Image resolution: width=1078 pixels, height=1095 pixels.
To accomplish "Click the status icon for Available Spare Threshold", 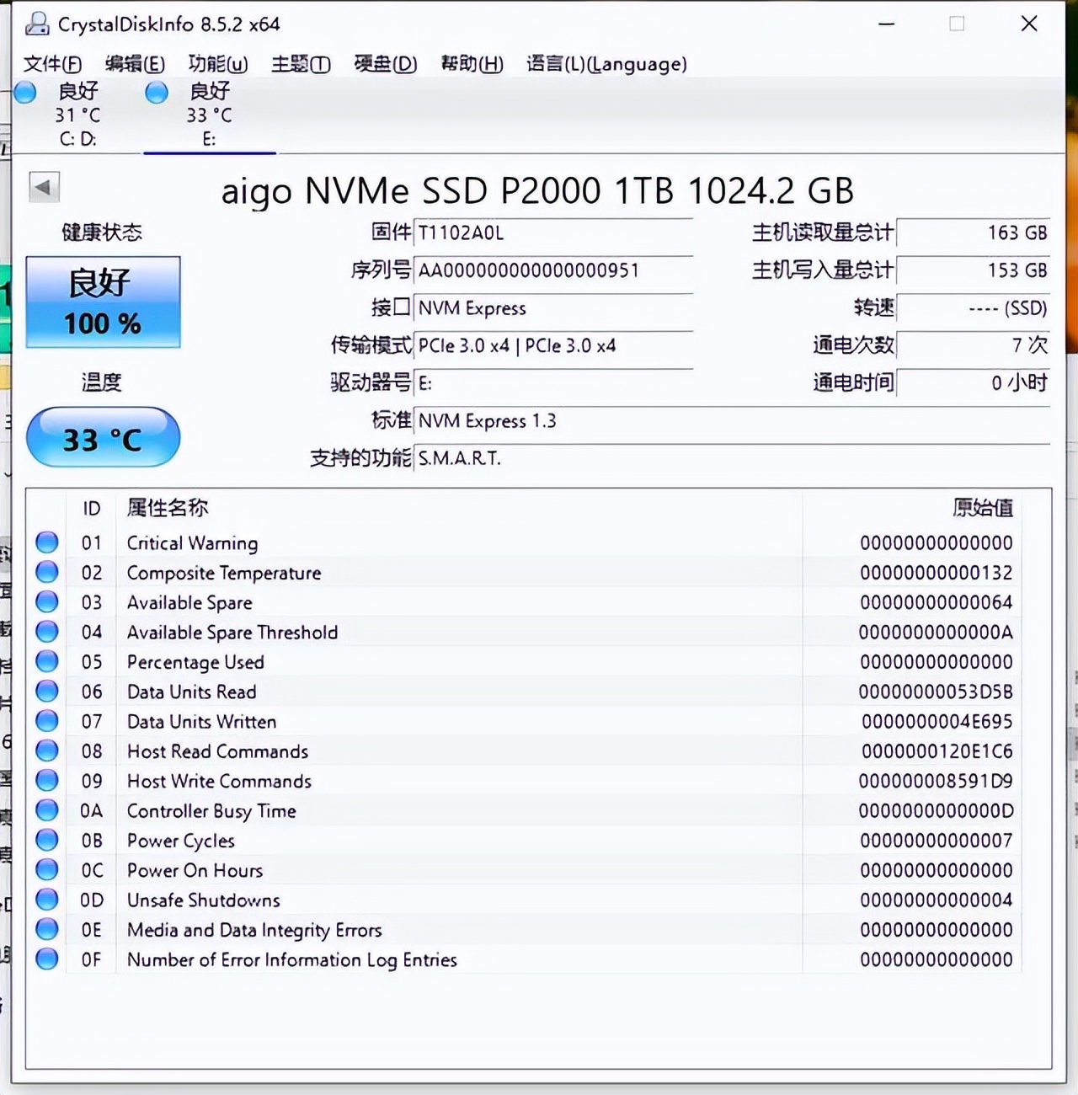I will [x=47, y=632].
